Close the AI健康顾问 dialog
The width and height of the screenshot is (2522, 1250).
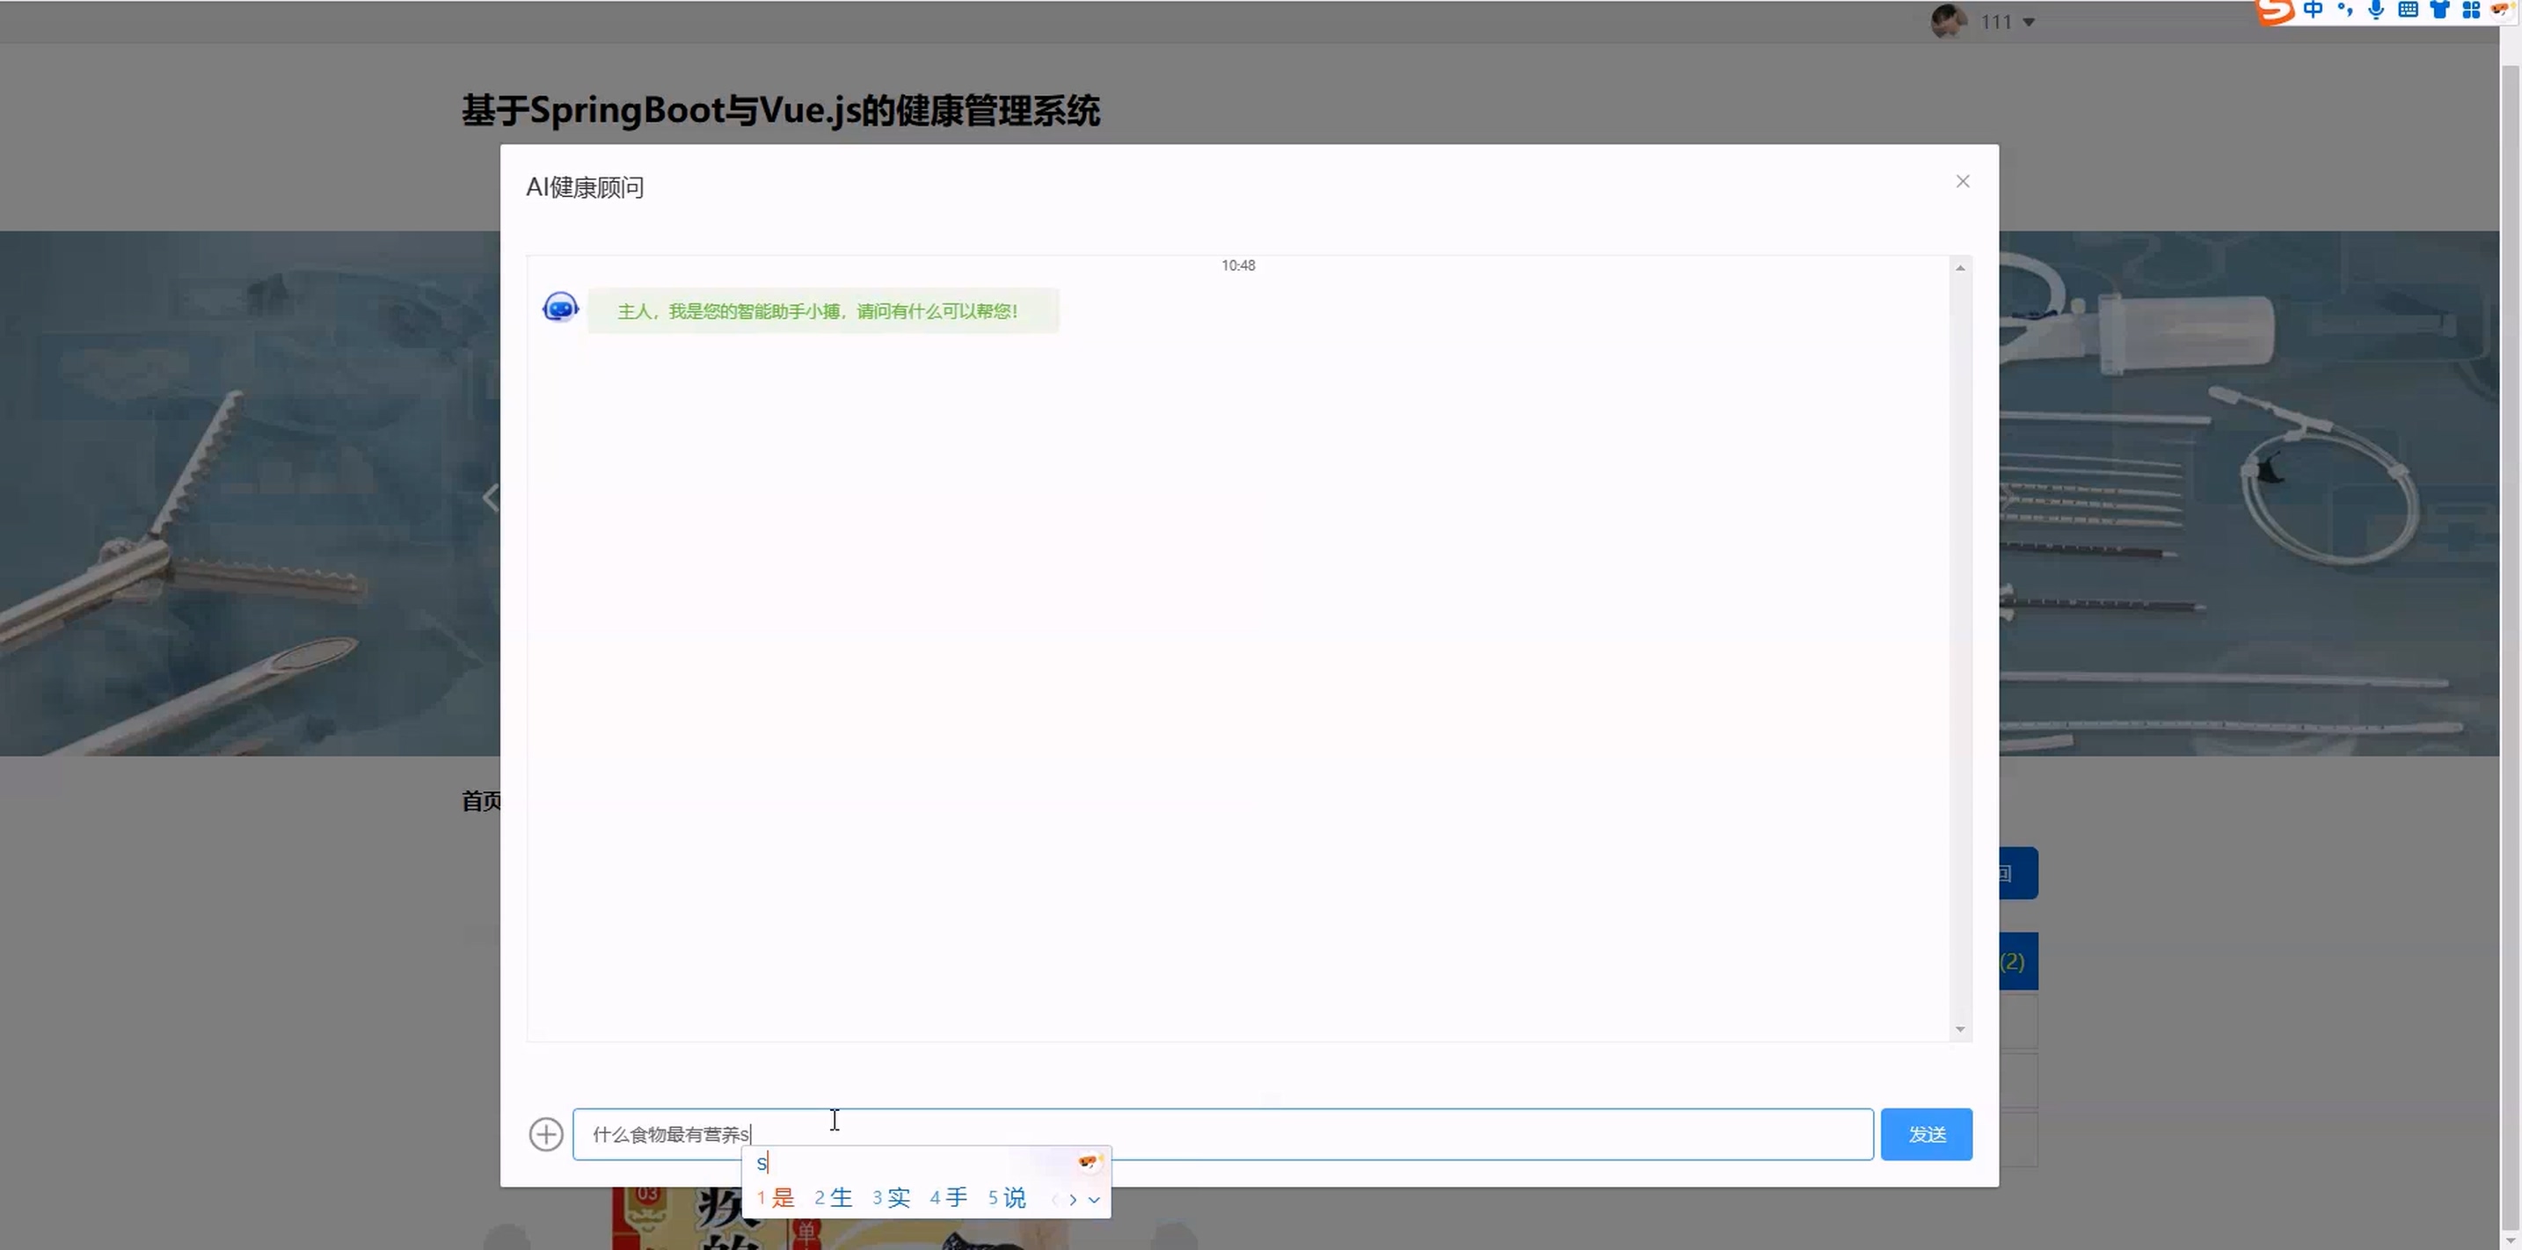[1962, 181]
